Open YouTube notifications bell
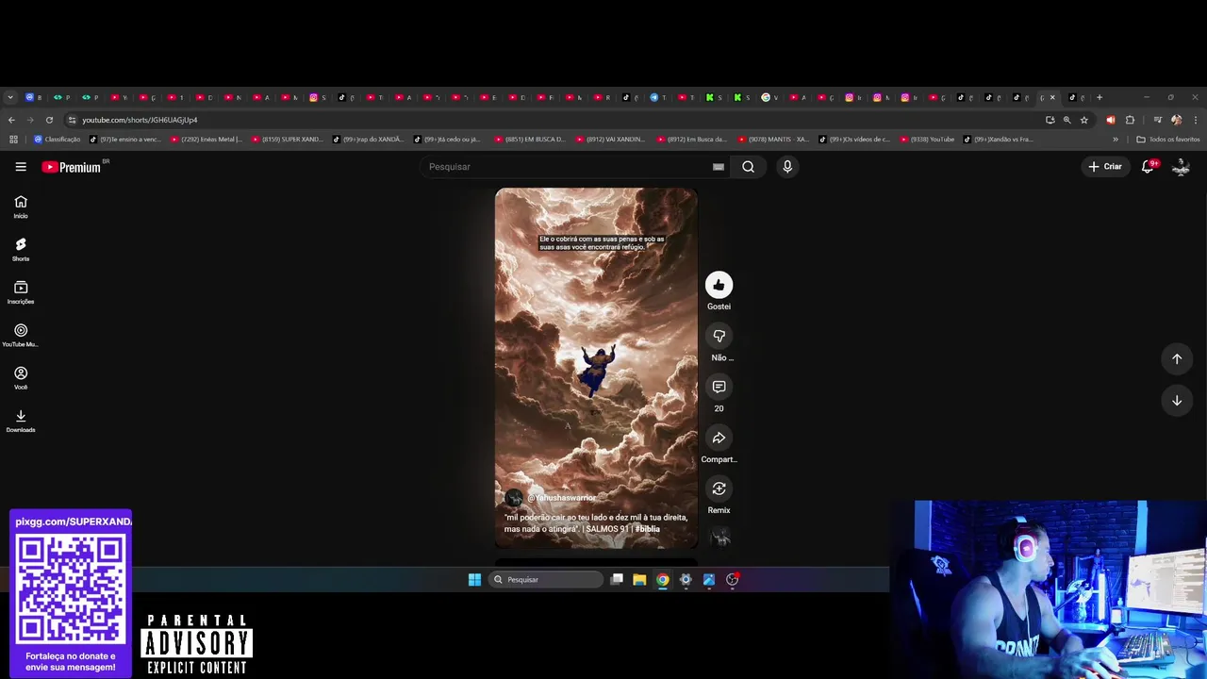Image resolution: width=1207 pixels, height=679 pixels. coord(1148,167)
